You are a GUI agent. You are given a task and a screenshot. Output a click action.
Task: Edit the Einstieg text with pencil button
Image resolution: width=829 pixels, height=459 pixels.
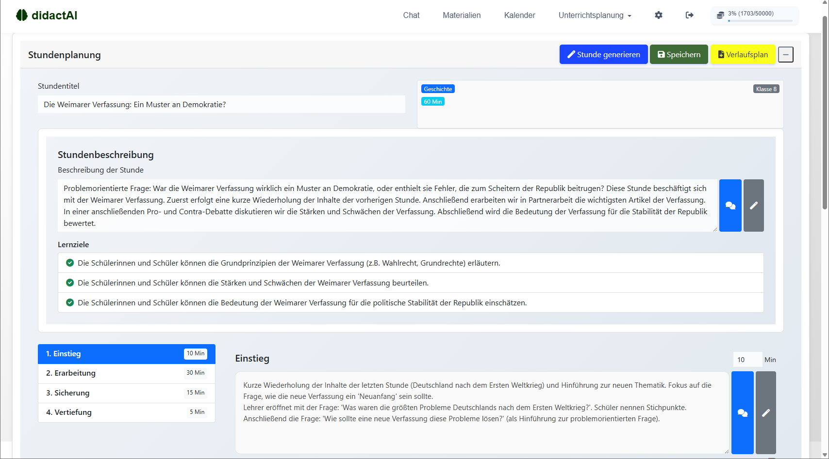[x=766, y=412]
